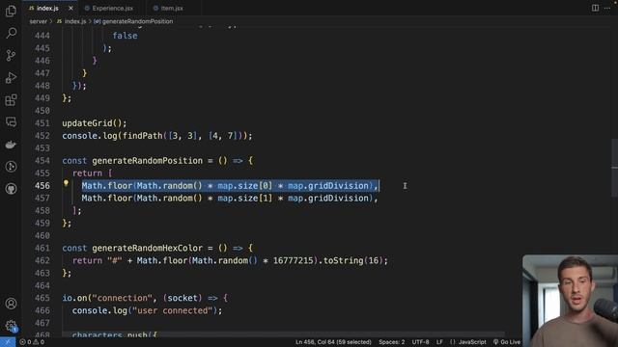
Task: Change file encoding UTF-8
Action: point(421,342)
